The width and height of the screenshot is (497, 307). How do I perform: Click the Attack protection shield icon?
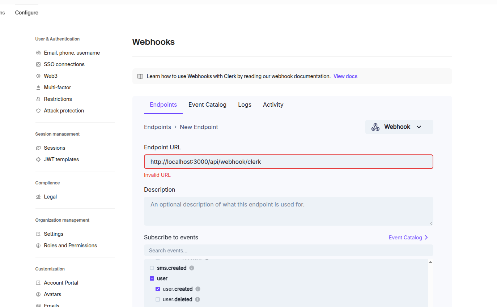coord(38,111)
